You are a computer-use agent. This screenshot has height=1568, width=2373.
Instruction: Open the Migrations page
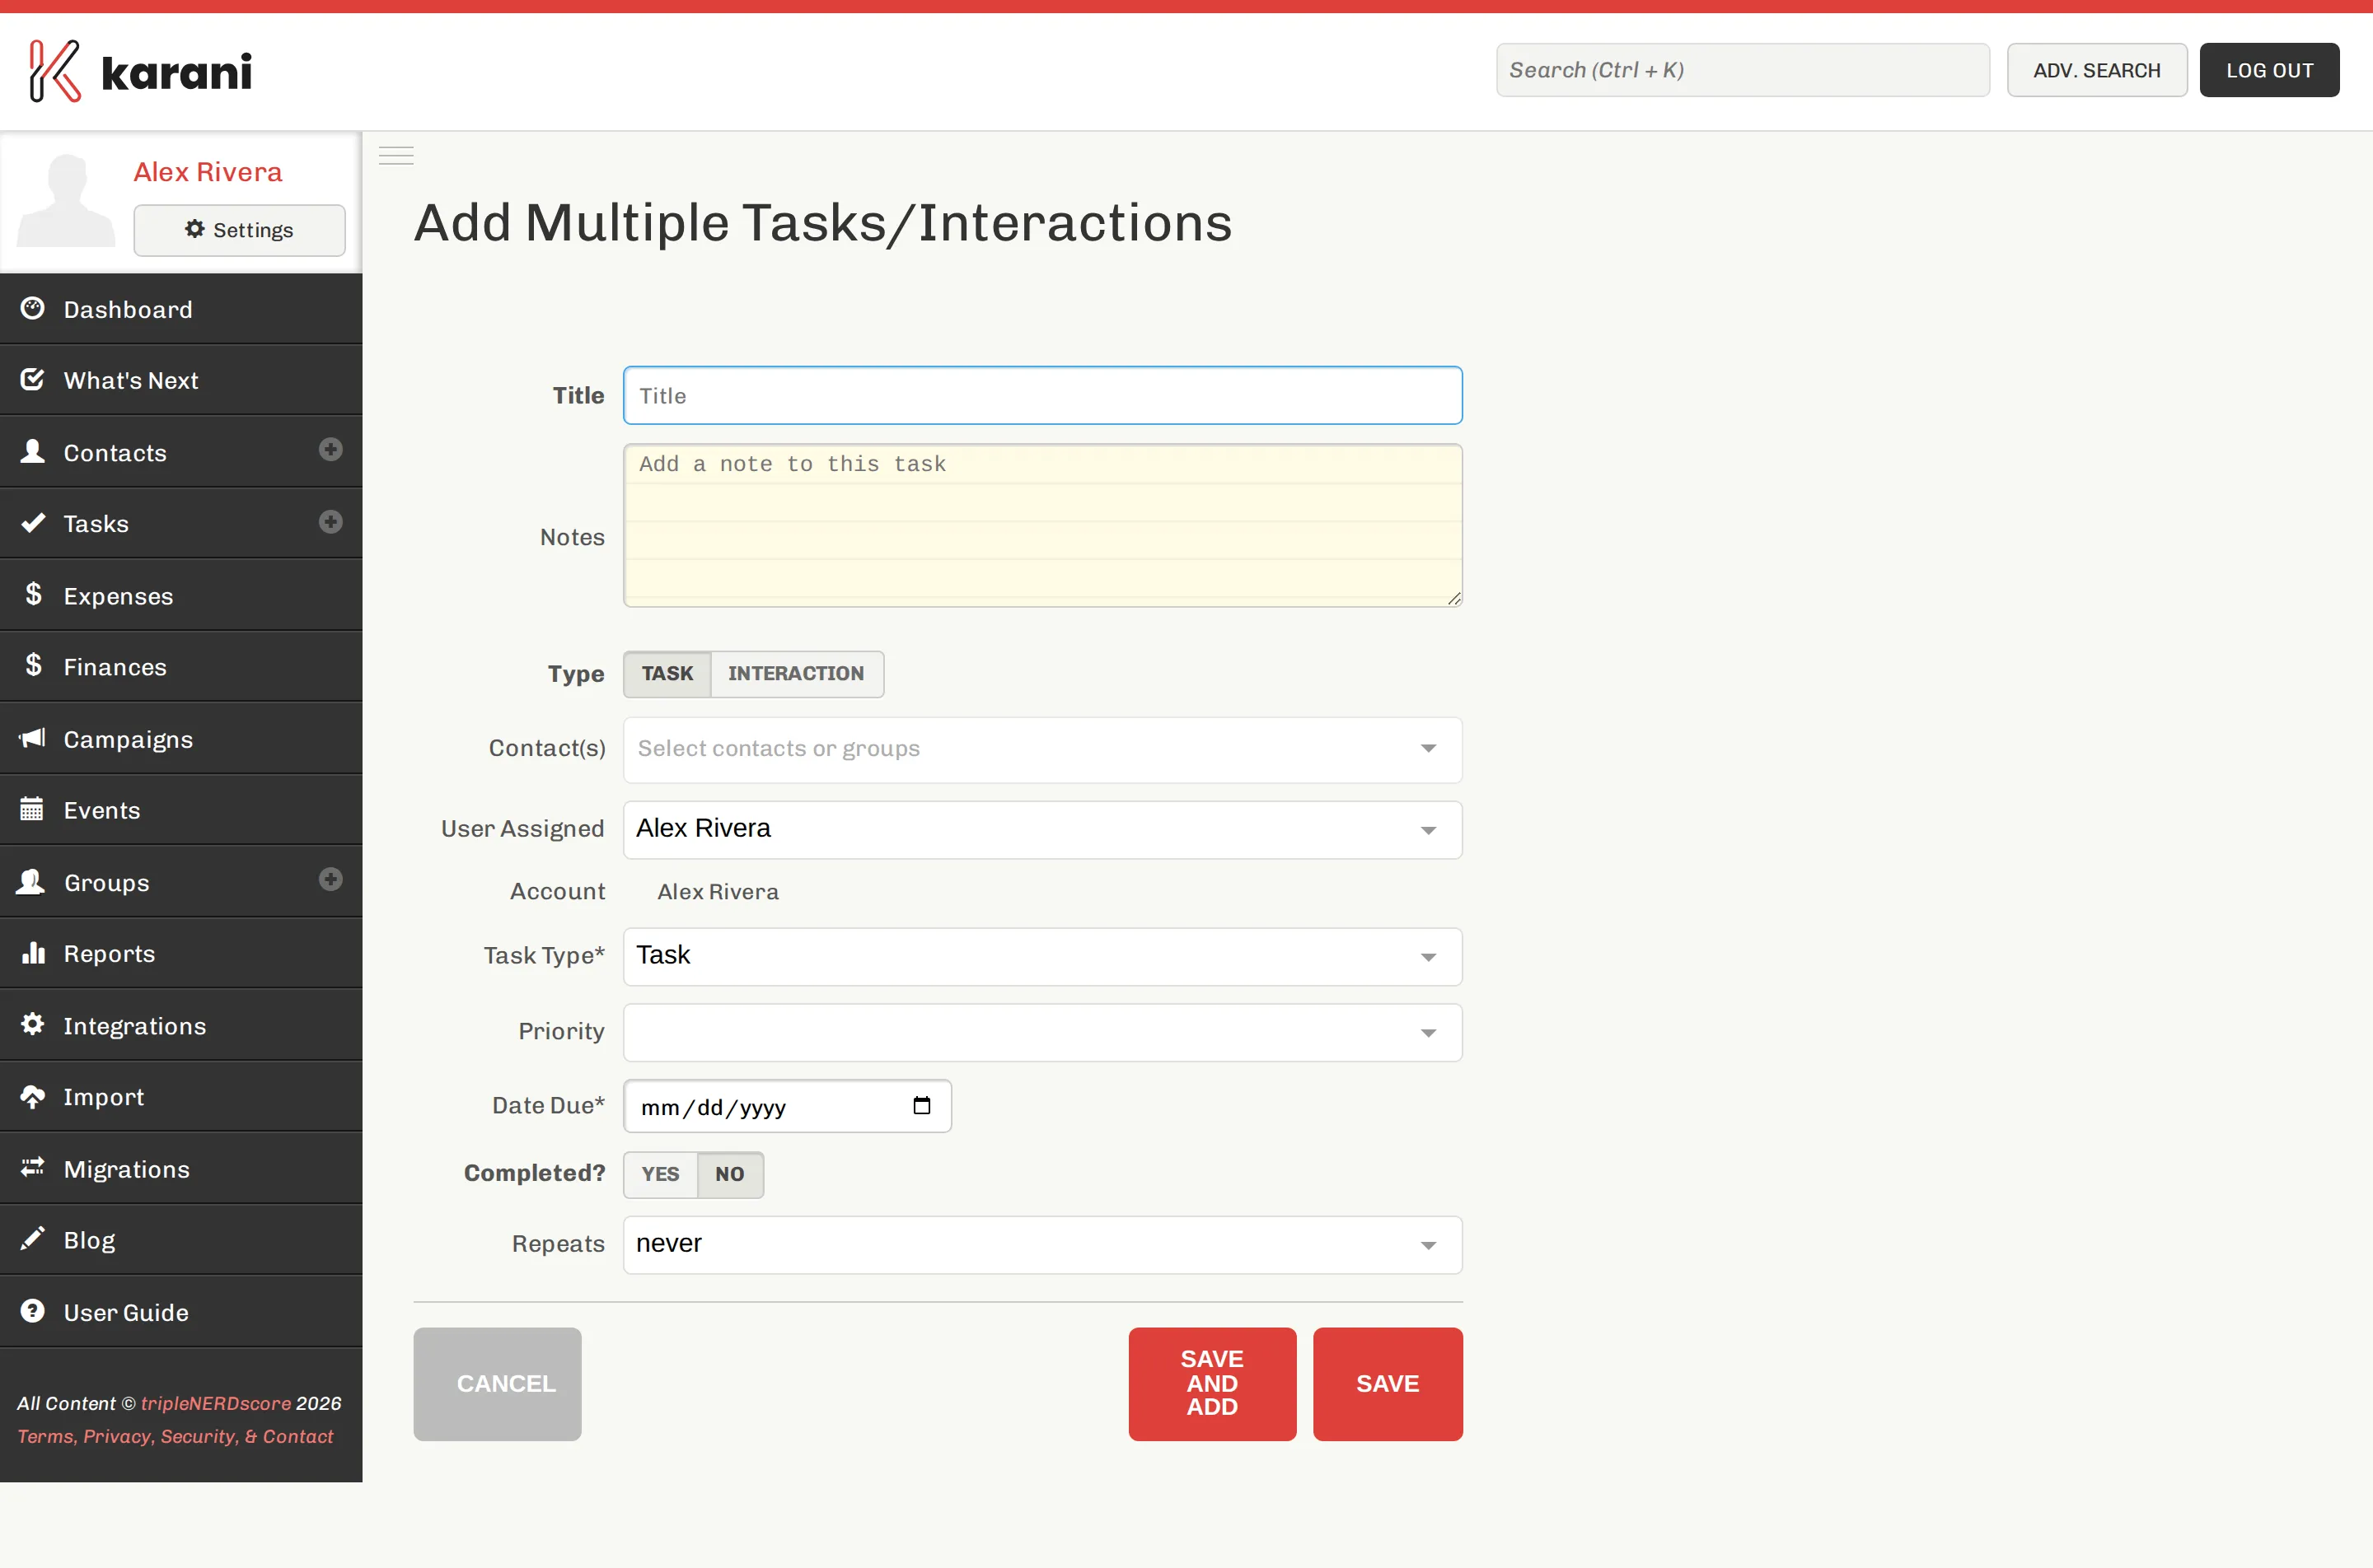tap(181, 1168)
